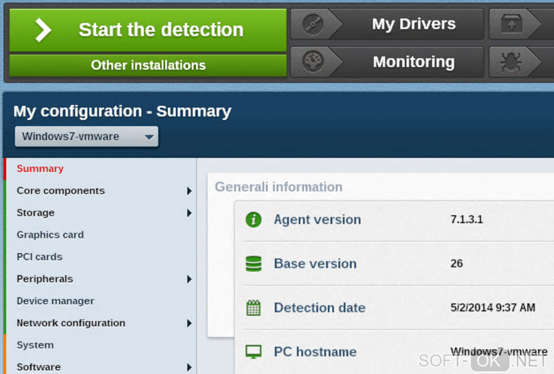Viewport: 554px width, 374px height.
Task: Click the calendar icon by Detection date
Action: coord(254,308)
